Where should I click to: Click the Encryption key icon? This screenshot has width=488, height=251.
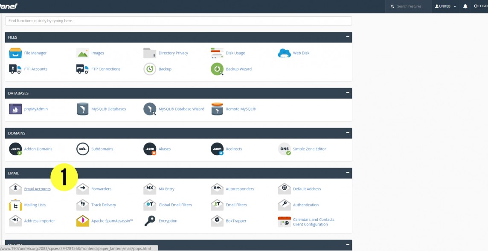(x=150, y=221)
